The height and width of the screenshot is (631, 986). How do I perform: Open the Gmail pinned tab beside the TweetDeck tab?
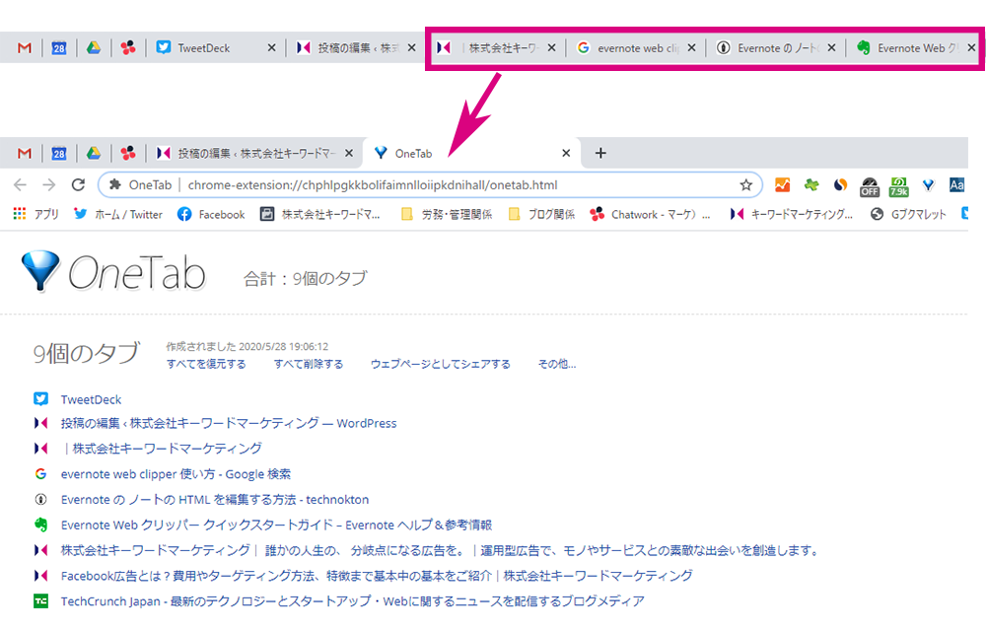tap(25, 47)
